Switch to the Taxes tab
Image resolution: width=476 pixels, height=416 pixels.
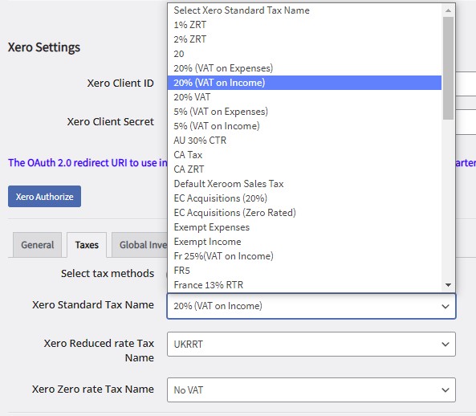(87, 245)
